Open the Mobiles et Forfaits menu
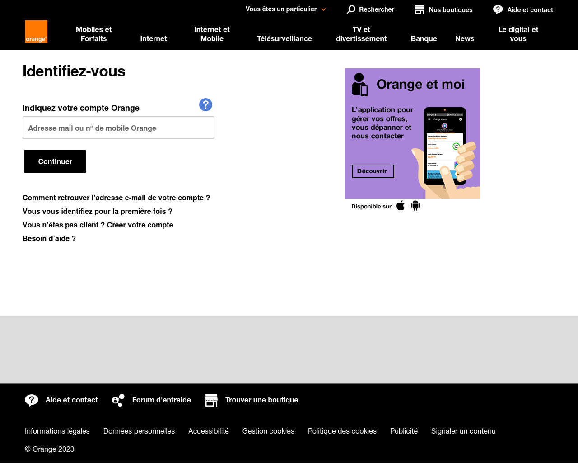Screen dimensions: 578x463 pyautogui.click(x=93, y=34)
